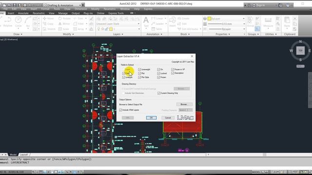The height and width of the screenshot is (175, 312).
Task: Click the Exchange X icon in title bar
Action: point(280,5)
